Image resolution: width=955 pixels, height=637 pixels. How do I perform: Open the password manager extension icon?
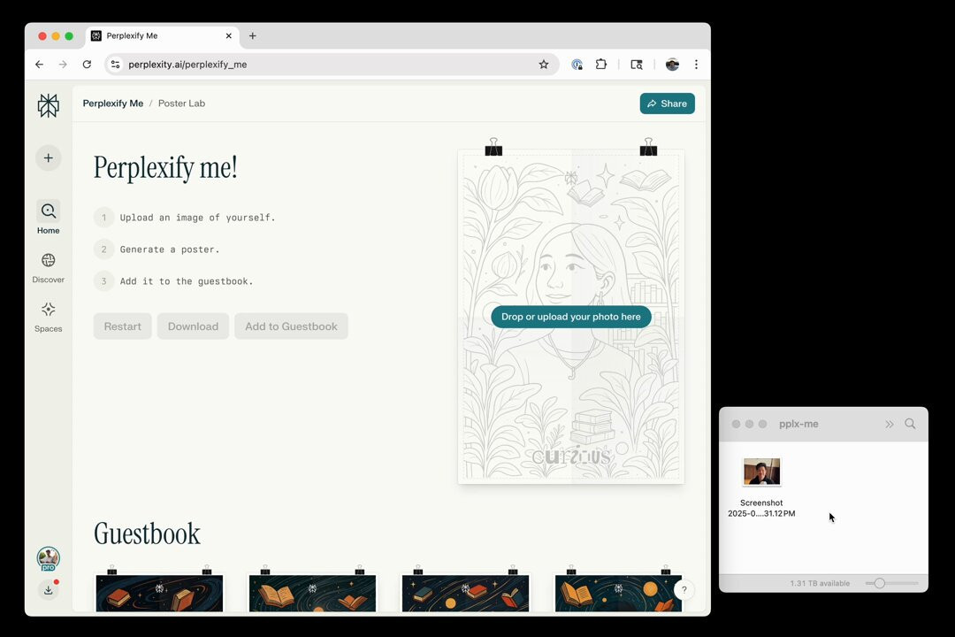(577, 64)
